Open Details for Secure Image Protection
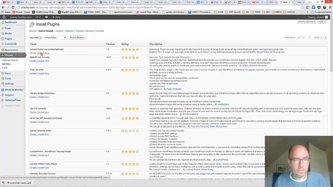 coord(33,97)
